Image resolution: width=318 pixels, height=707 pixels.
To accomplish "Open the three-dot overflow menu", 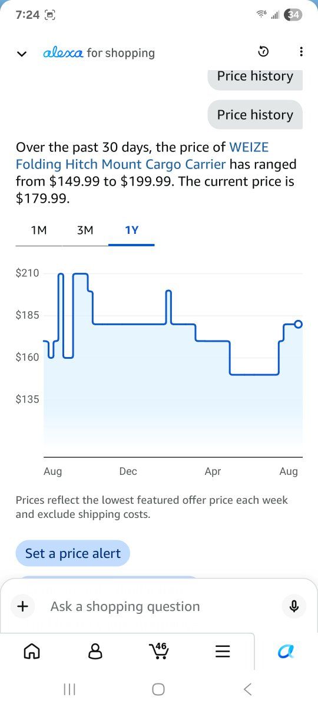I will point(301,52).
